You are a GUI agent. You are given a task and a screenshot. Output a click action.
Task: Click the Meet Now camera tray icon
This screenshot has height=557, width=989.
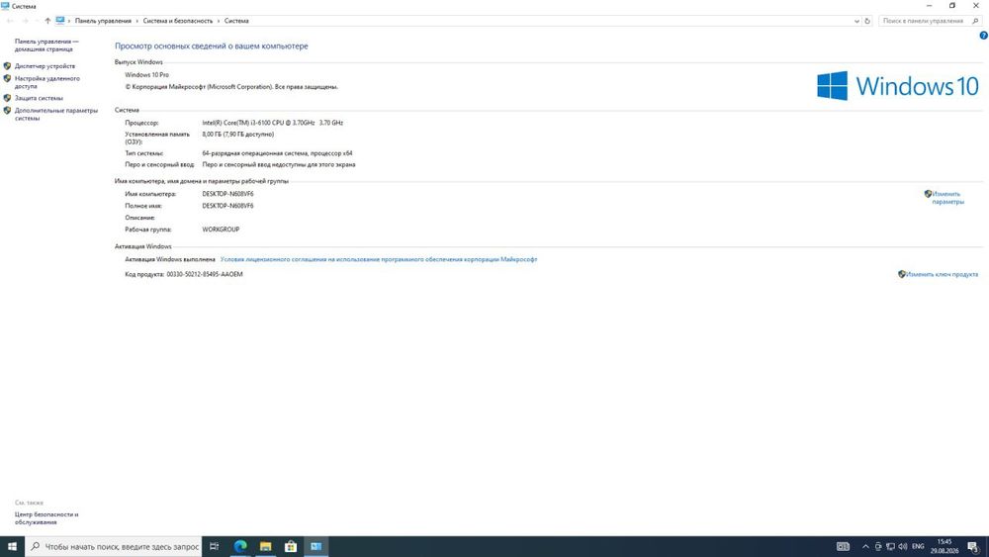coord(878,546)
